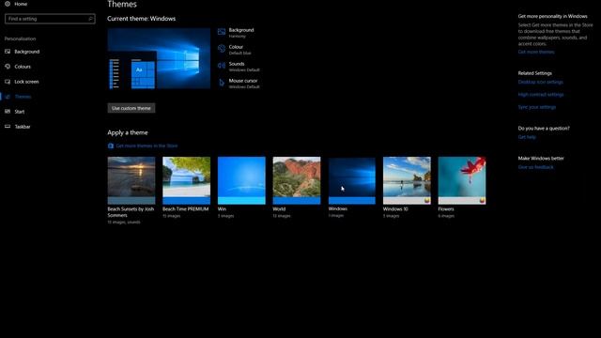Open Sounds Windows Default setting

pos(244,67)
